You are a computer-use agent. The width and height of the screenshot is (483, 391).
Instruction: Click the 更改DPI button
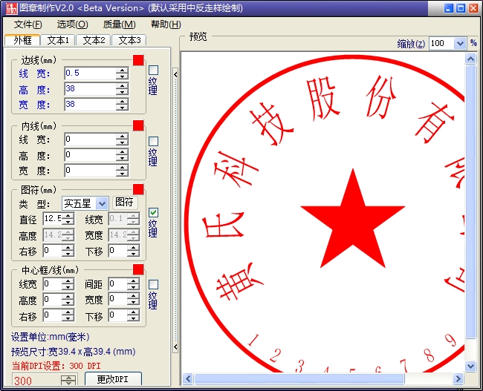click(x=113, y=379)
